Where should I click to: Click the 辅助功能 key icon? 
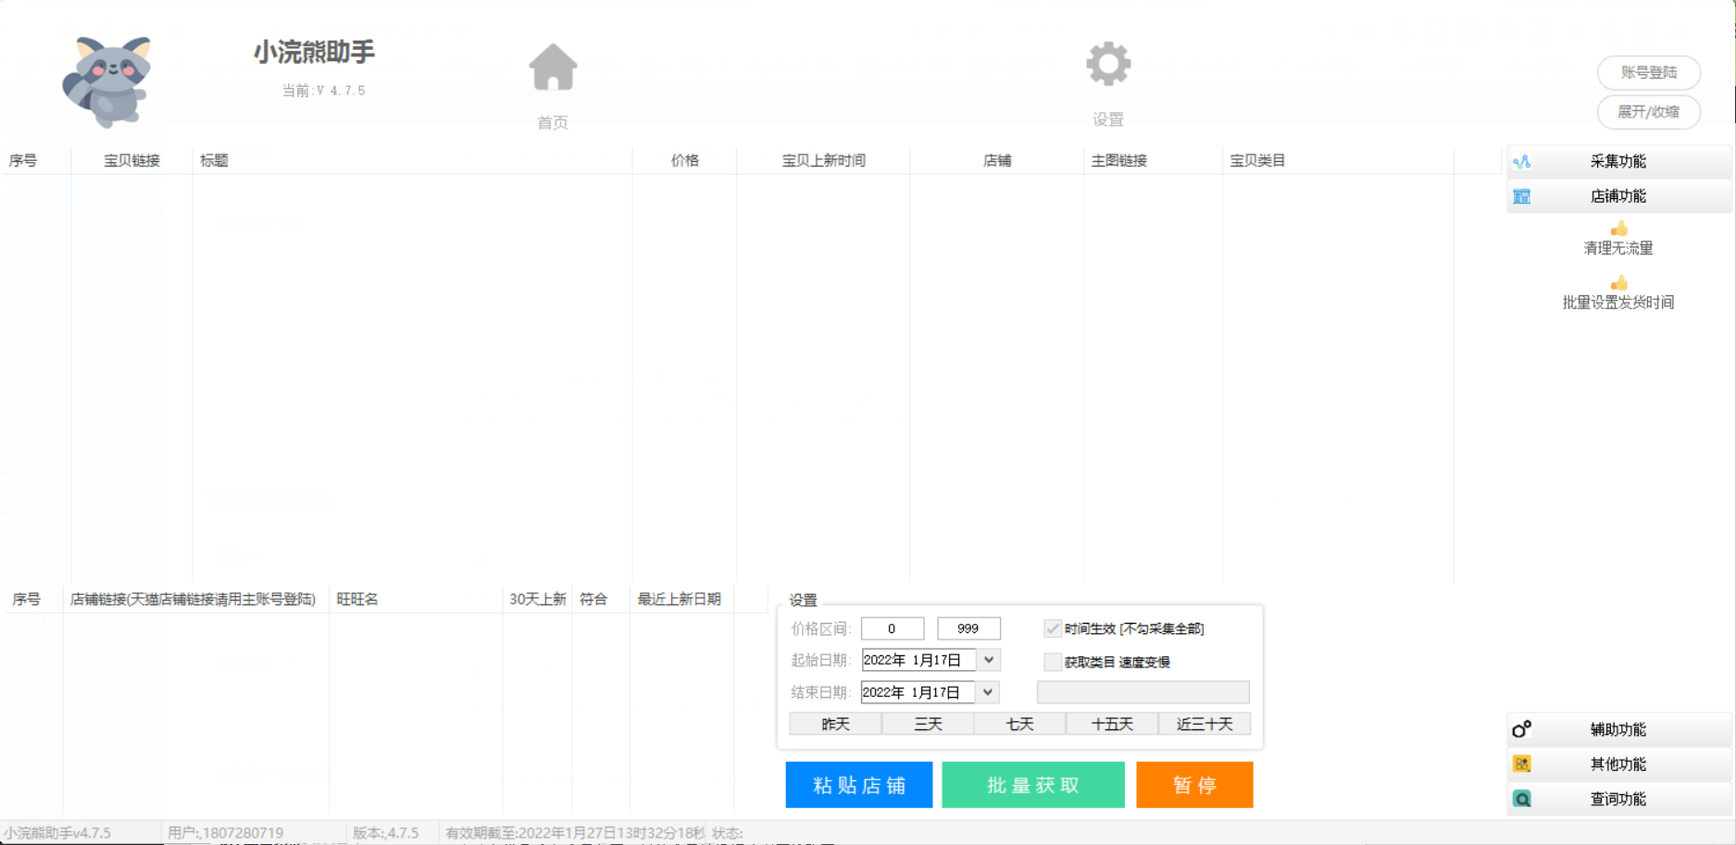coord(1522,729)
